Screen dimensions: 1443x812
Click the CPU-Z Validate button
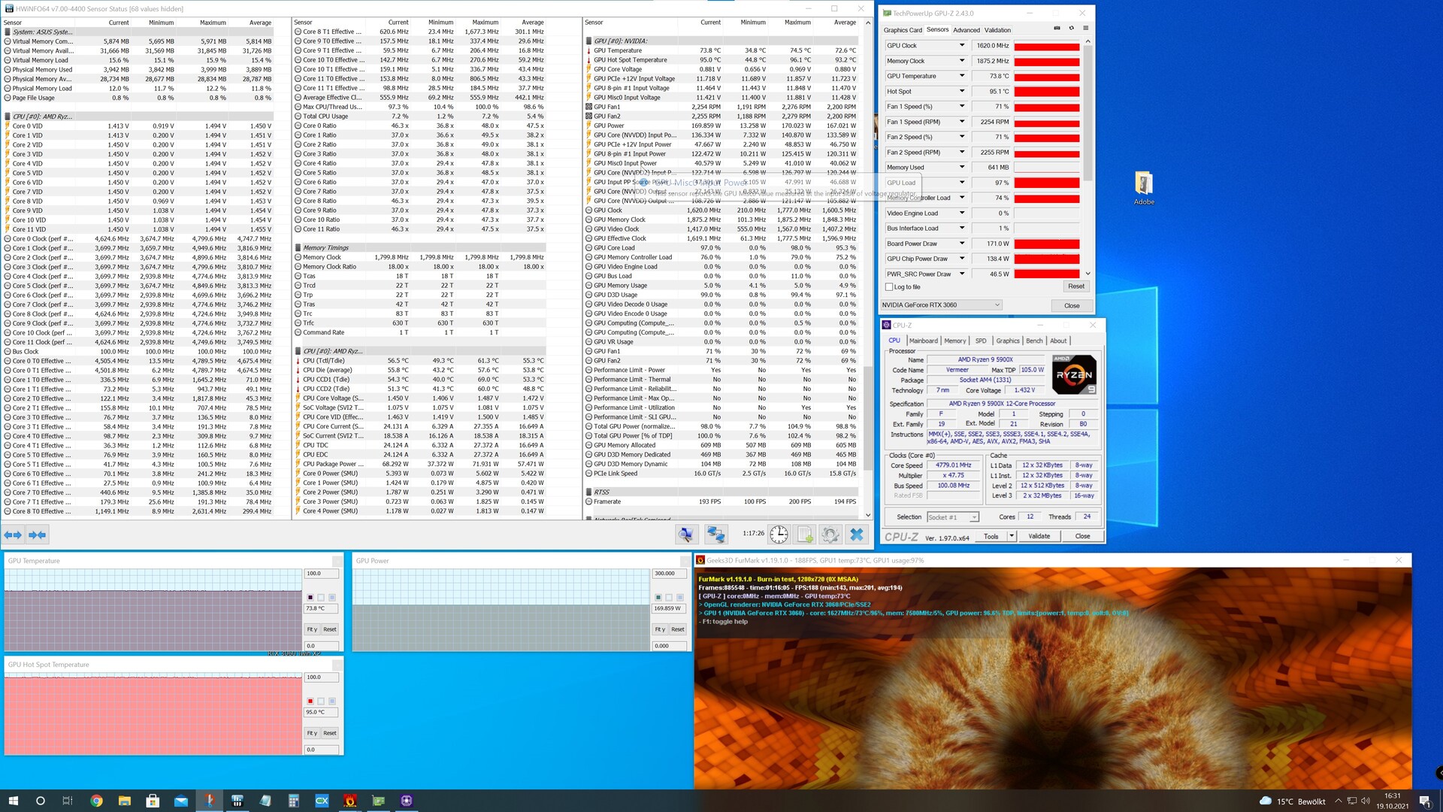click(1039, 536)
